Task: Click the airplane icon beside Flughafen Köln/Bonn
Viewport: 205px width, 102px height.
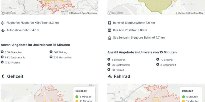Action: 3,23
